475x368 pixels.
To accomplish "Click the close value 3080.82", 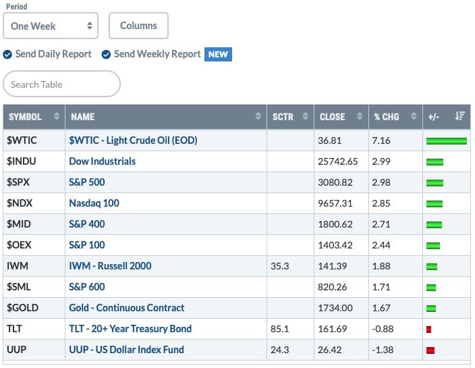I will coord(335,182).
